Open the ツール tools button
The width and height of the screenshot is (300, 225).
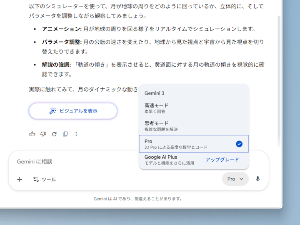pyautogui.click(x=45, y=179)
